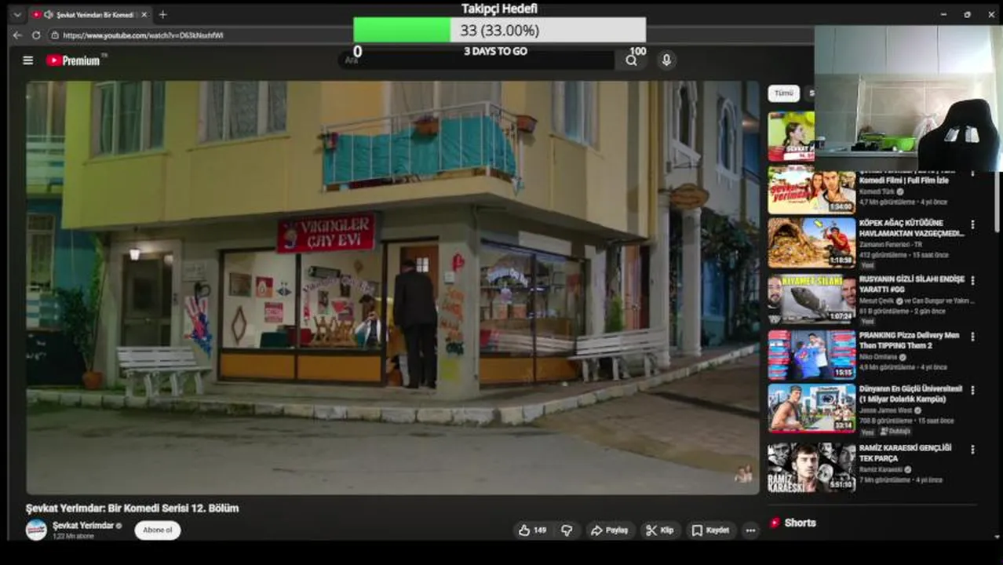Viewport: 1003px width, 565px height.
Task: Click the Takipçi Hedefi progress bar
Action: click(500, 31)
